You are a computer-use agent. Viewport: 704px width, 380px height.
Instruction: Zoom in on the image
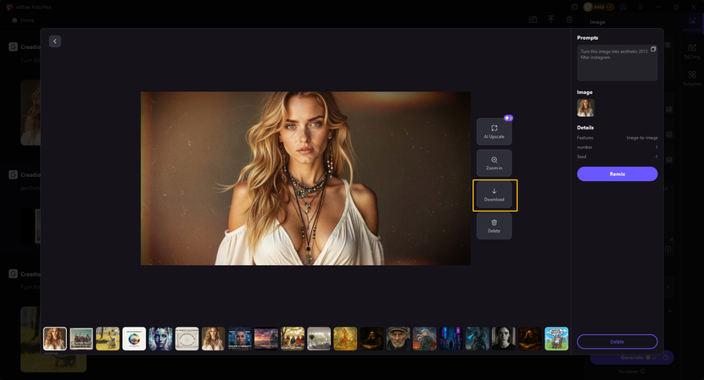494,163
